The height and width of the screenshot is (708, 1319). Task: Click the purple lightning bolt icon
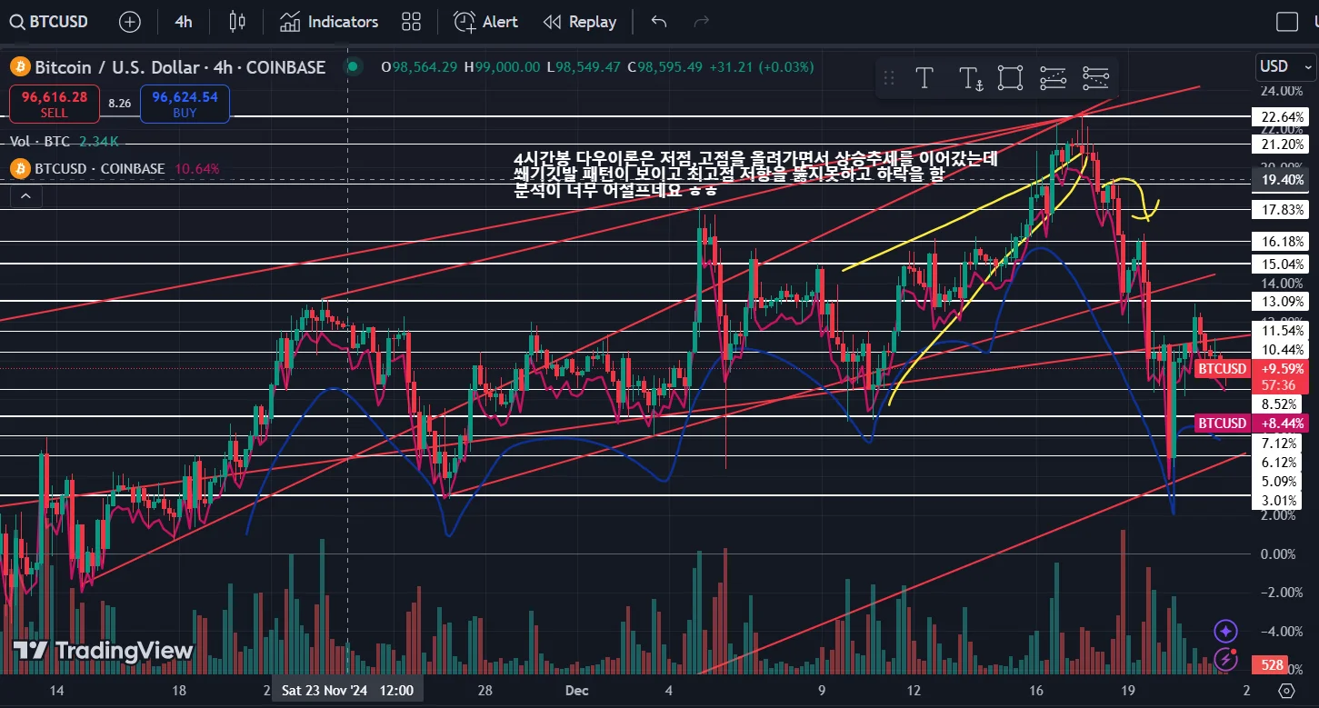tap(1225, 661)
